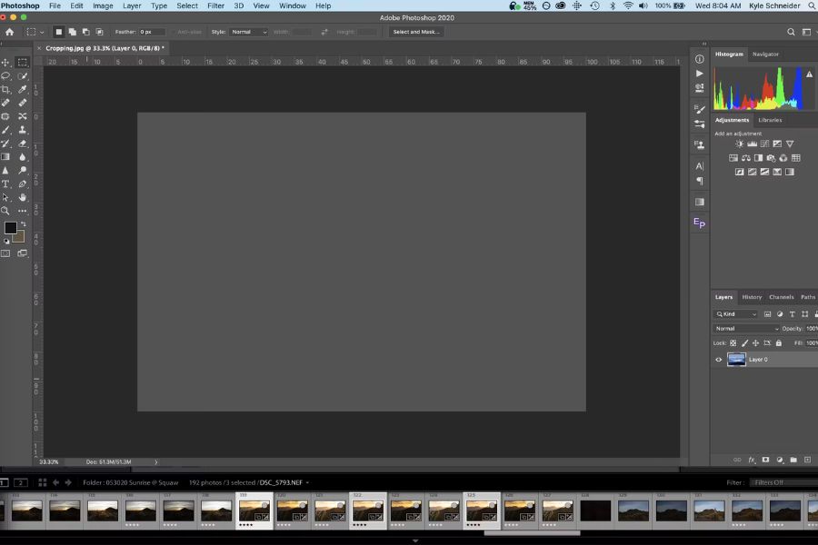
Task: Open the Layer menu
Action: tap(132, 5)
